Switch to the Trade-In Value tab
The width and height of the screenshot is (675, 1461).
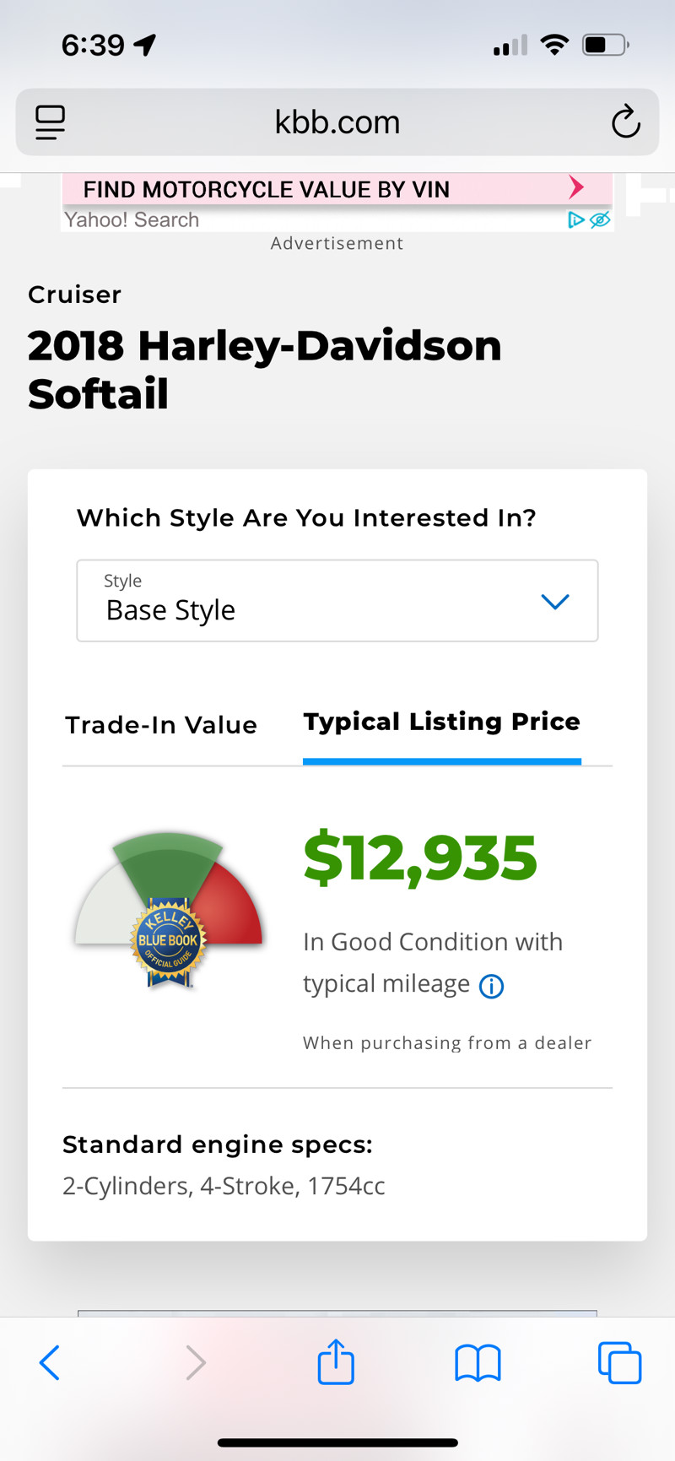161,725
